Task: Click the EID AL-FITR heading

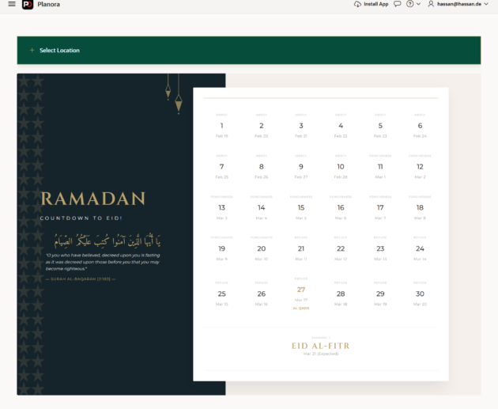Action: coord(321,346)
